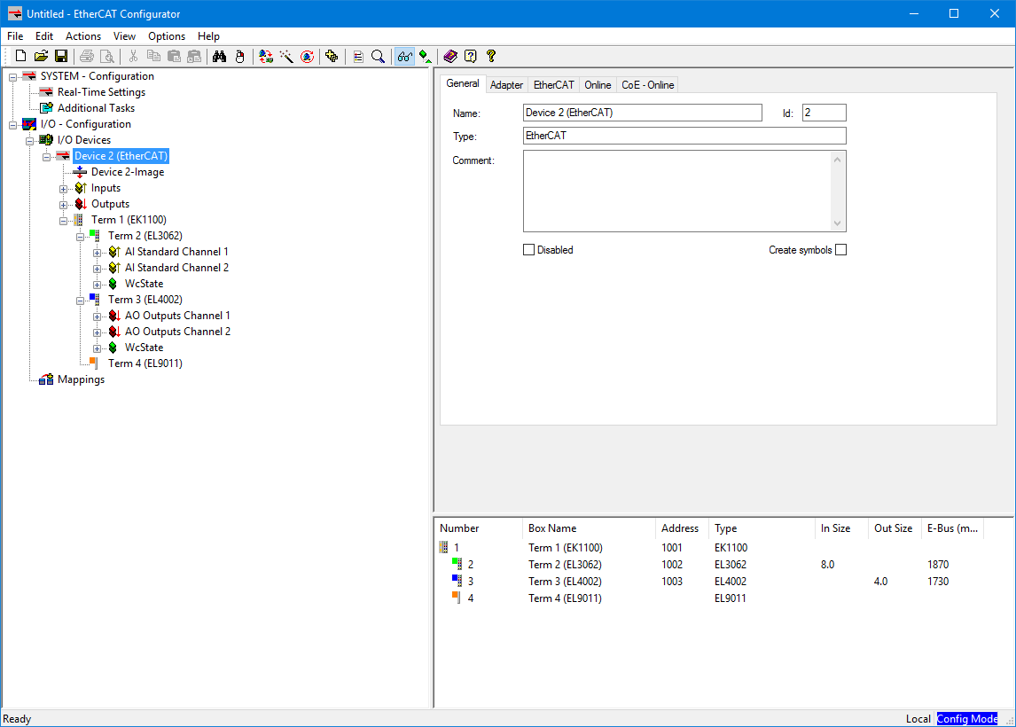Enable the Create symbols checkbox

coord(841,249)
